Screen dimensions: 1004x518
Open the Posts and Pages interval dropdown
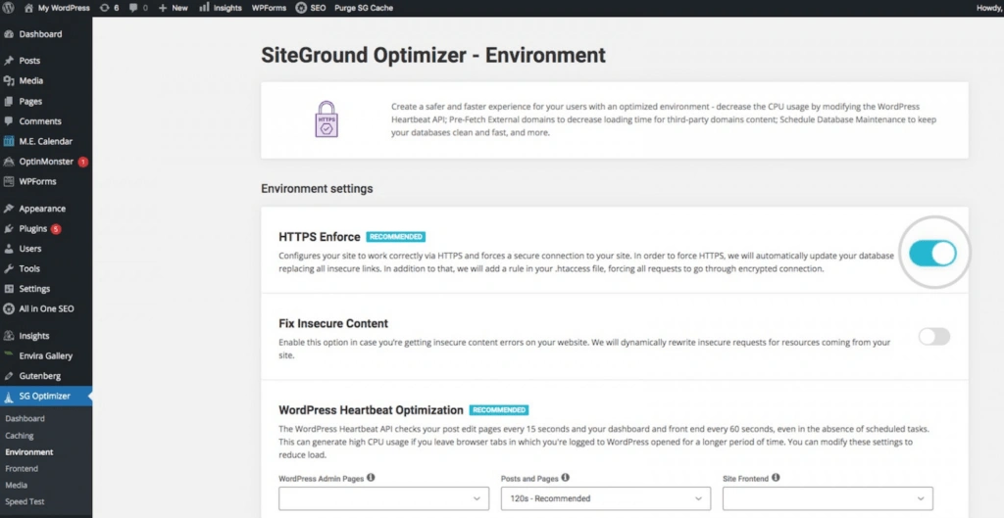pyautogui.click(x=605, y=498)
